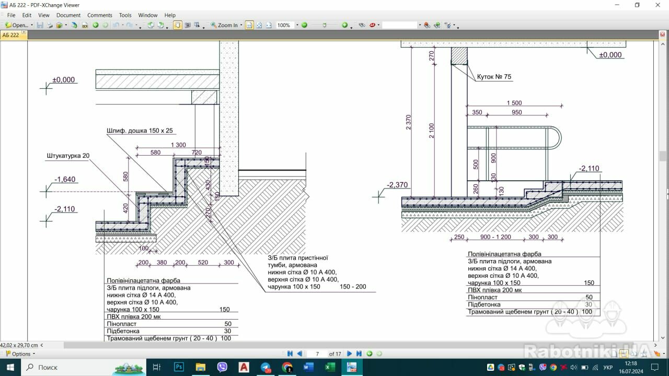669x376 pixels.
Task: Click the Options button
Action: coord(21,354)
